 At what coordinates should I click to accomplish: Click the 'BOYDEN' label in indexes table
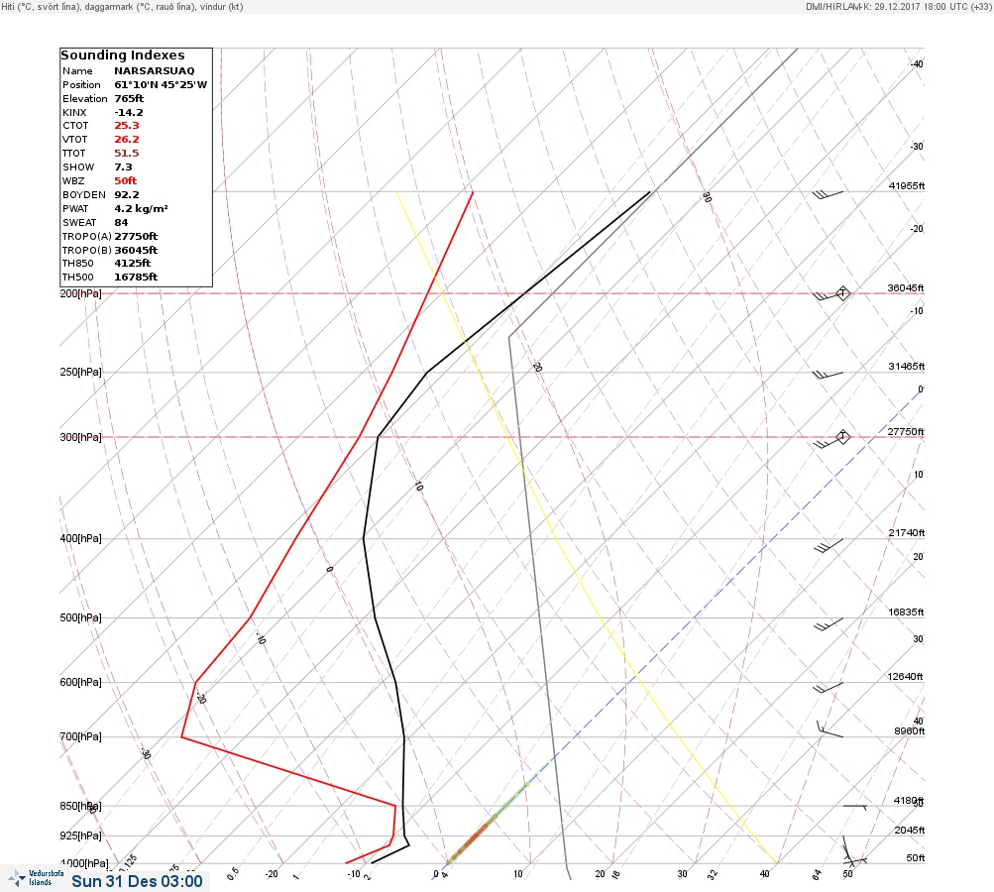83,195
